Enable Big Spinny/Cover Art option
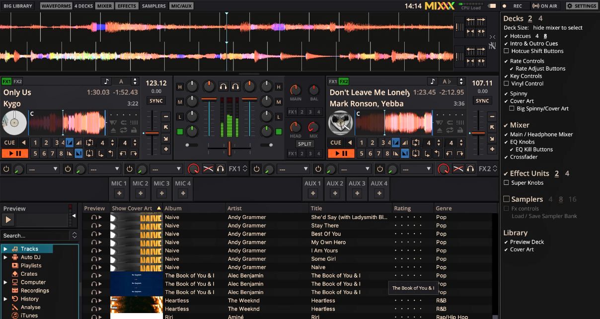The height and width of the screenshot is (319, 600). pos(512,108)
